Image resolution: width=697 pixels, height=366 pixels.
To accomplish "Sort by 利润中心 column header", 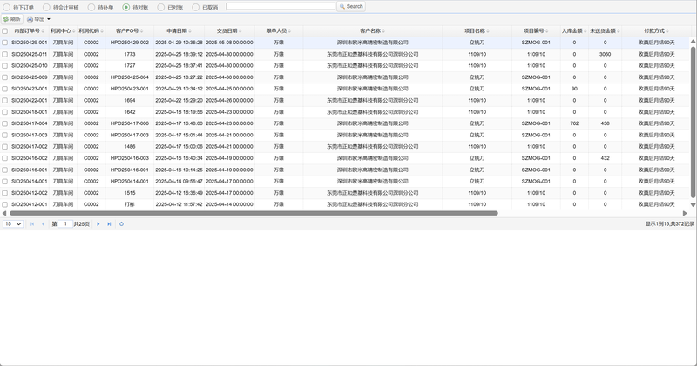I will pyautogui.click(x=63, y=31).
